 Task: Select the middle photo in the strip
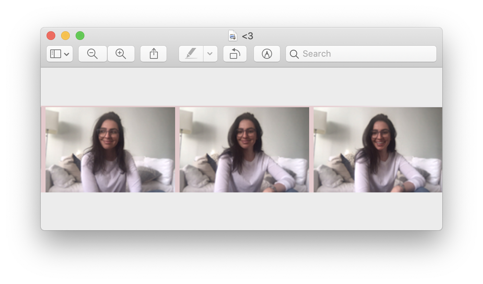244,150
